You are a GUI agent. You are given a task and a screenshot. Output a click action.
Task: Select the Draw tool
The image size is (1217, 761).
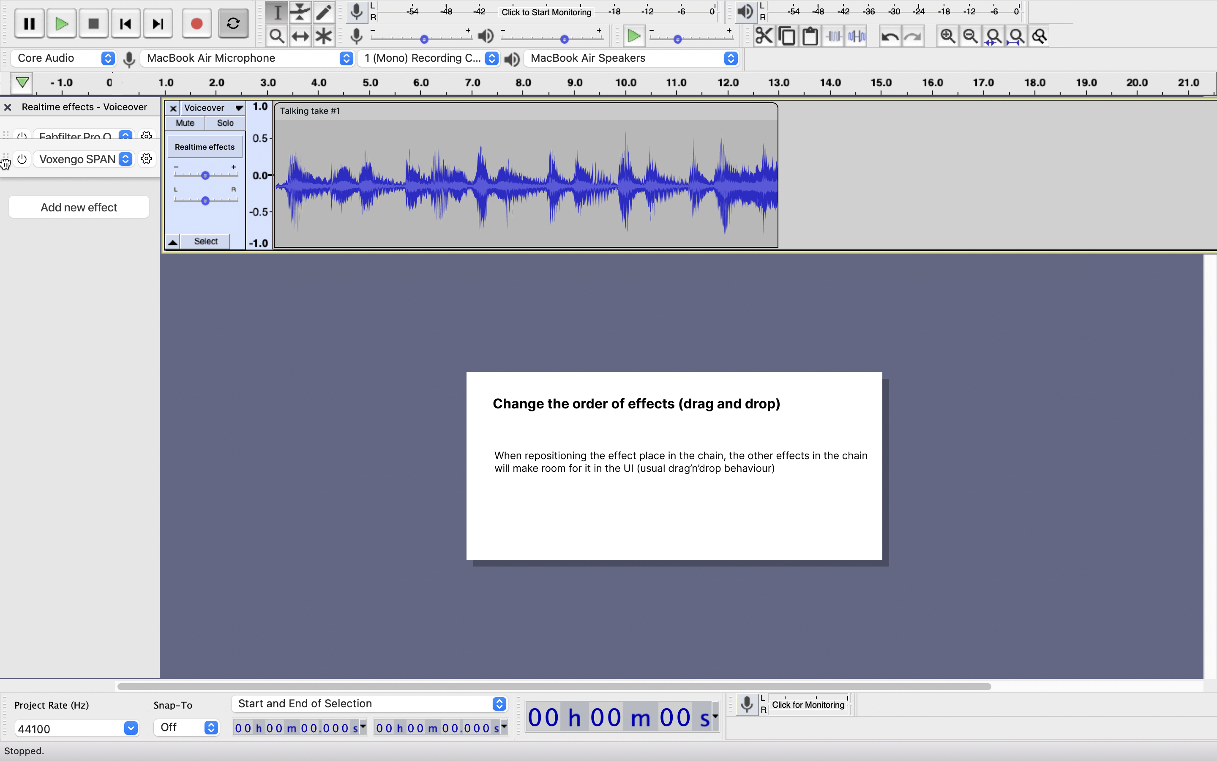click(x=324, y=12)
